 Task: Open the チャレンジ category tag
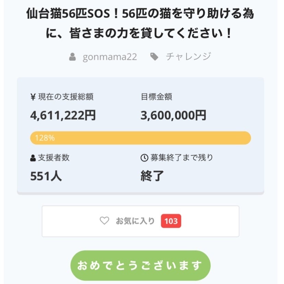coord(188,57)
